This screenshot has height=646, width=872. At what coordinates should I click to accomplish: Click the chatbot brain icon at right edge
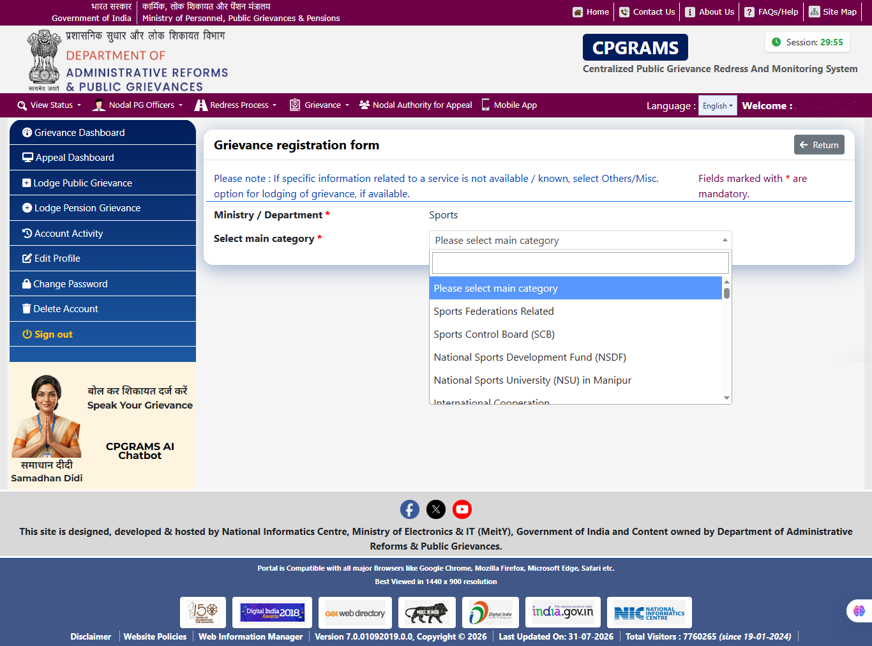[x=859, y=611]
